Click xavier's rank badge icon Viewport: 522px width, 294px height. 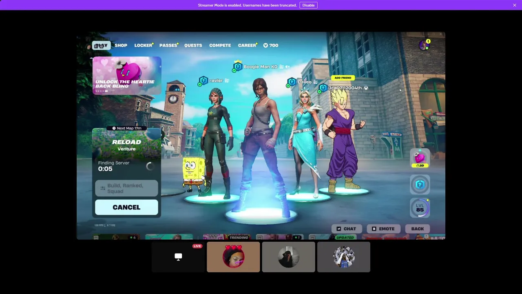pyautogui.click(x=203, y=80)
